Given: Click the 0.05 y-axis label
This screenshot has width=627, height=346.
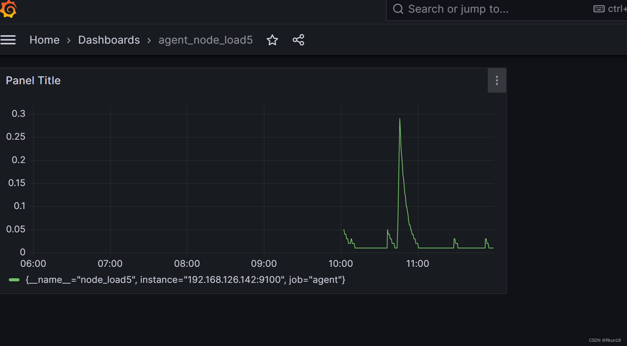Looking at the screenshot, I should click(x=16, y=229).
